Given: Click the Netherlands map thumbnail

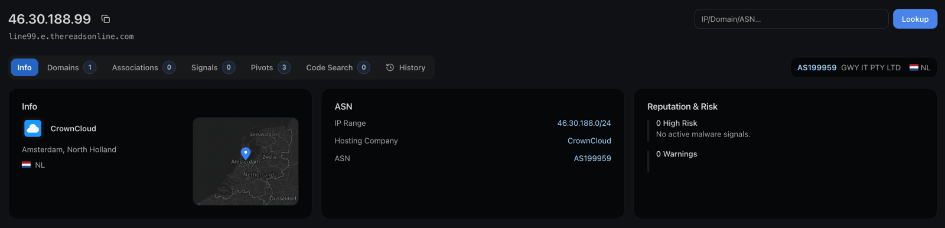Looking at the screenshot, I should tap(246, 161).
